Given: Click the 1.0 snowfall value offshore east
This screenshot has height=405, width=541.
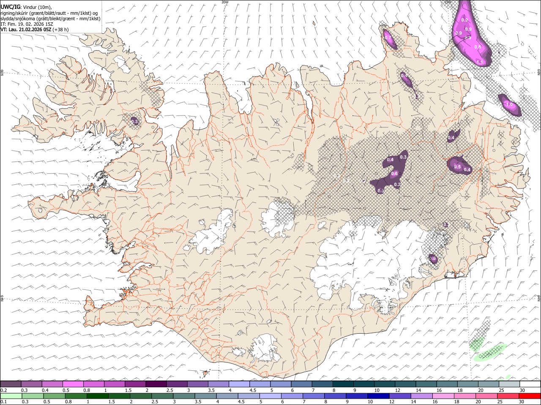Looking at the screenshot, I should [509, 104].
